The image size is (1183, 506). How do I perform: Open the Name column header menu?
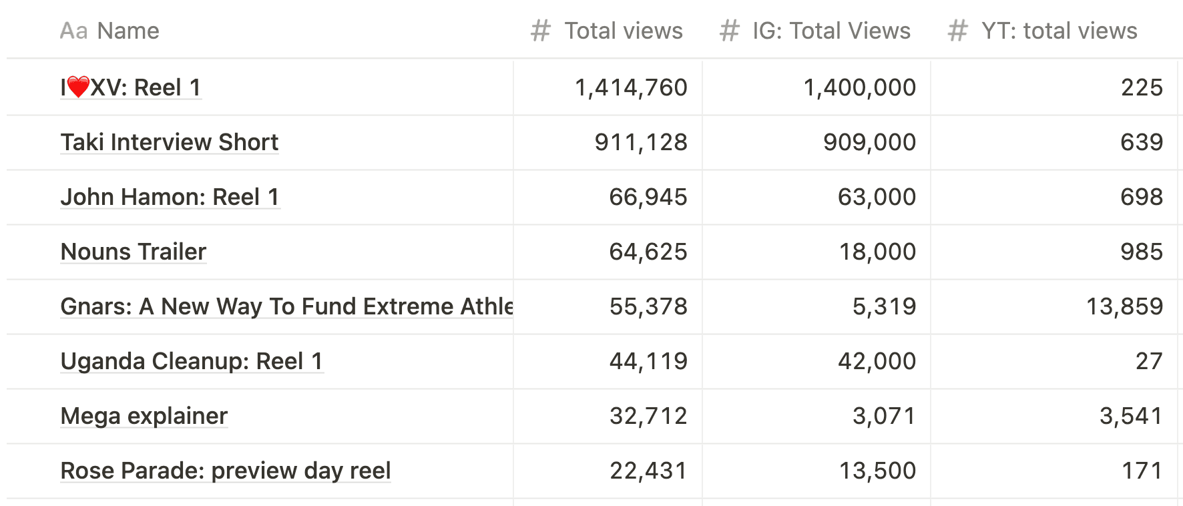click(x=128, y=31)
